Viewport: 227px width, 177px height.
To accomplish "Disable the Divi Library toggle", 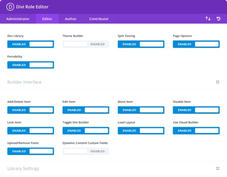I will pyautogui.click(x=31, y=44).
